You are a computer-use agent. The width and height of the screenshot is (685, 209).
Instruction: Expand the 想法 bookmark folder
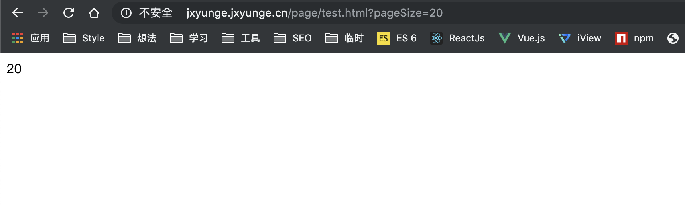pyautogui.click(x=137, y=38)
